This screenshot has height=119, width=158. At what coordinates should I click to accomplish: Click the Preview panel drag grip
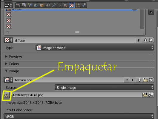151,56
